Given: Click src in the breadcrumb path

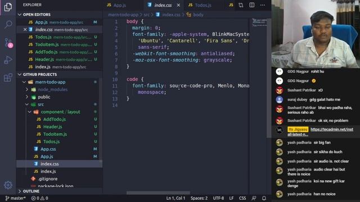Looking at the screenshot, I should [x=146, y=15].
